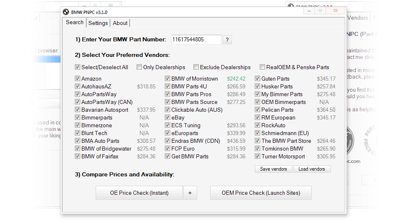Uncheck Schmiedmann (EU) vendor
This screenshot has width=409, height=223.
[x=257, y=133]
